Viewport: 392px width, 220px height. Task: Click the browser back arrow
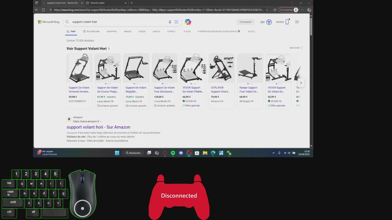pos(37,10)
